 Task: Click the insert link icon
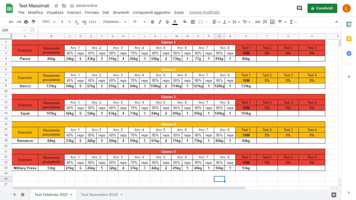[257, 22]
